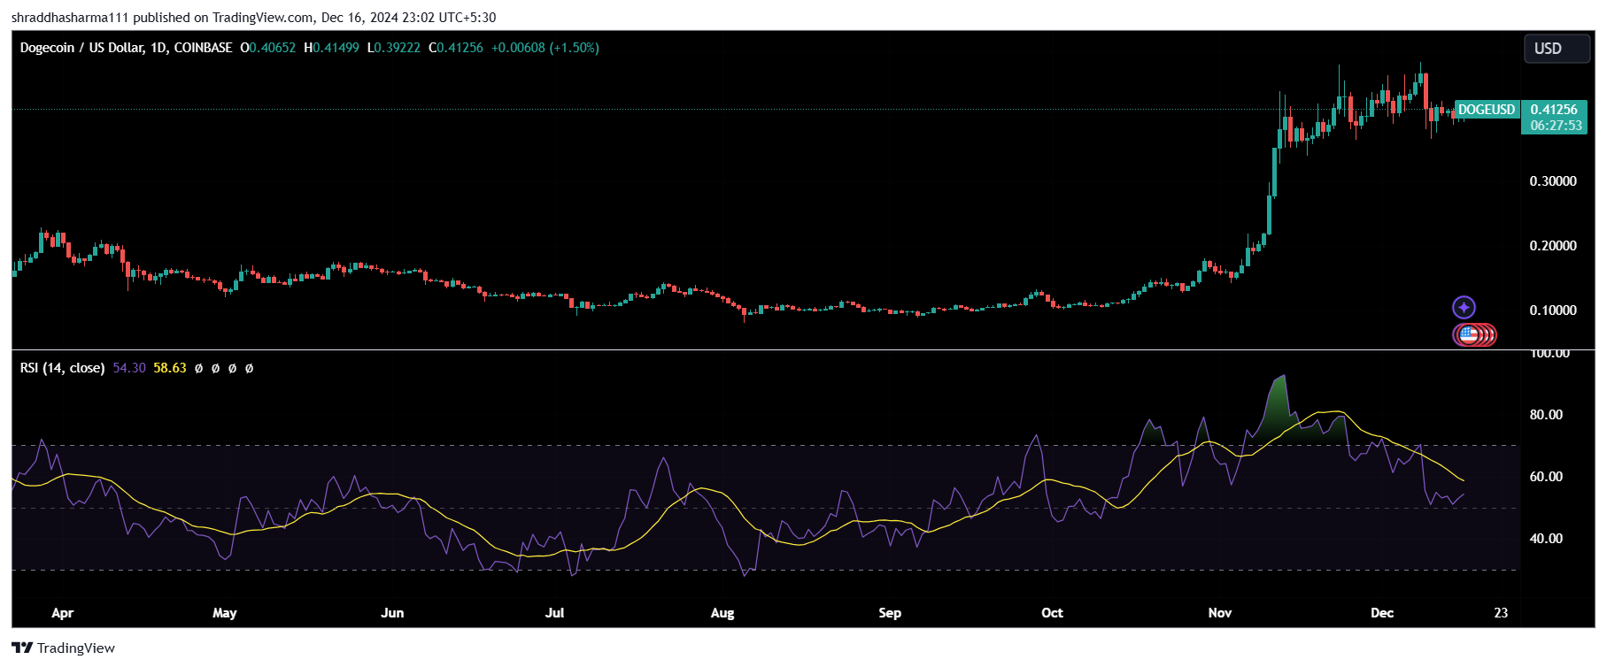The width and height of the screenshot is (1607, 667).
Task: Click the Aug label on time axis
Action: [x=722, y=613]
